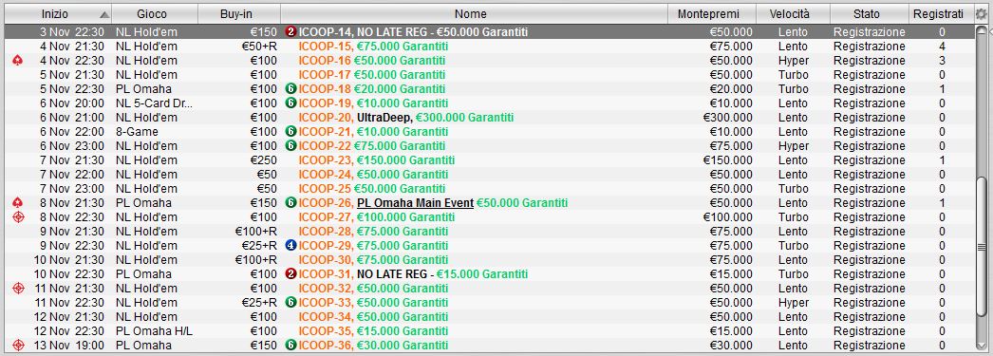Sort the list by Buy-in column

pyautogui.click(x=238, y=14)
